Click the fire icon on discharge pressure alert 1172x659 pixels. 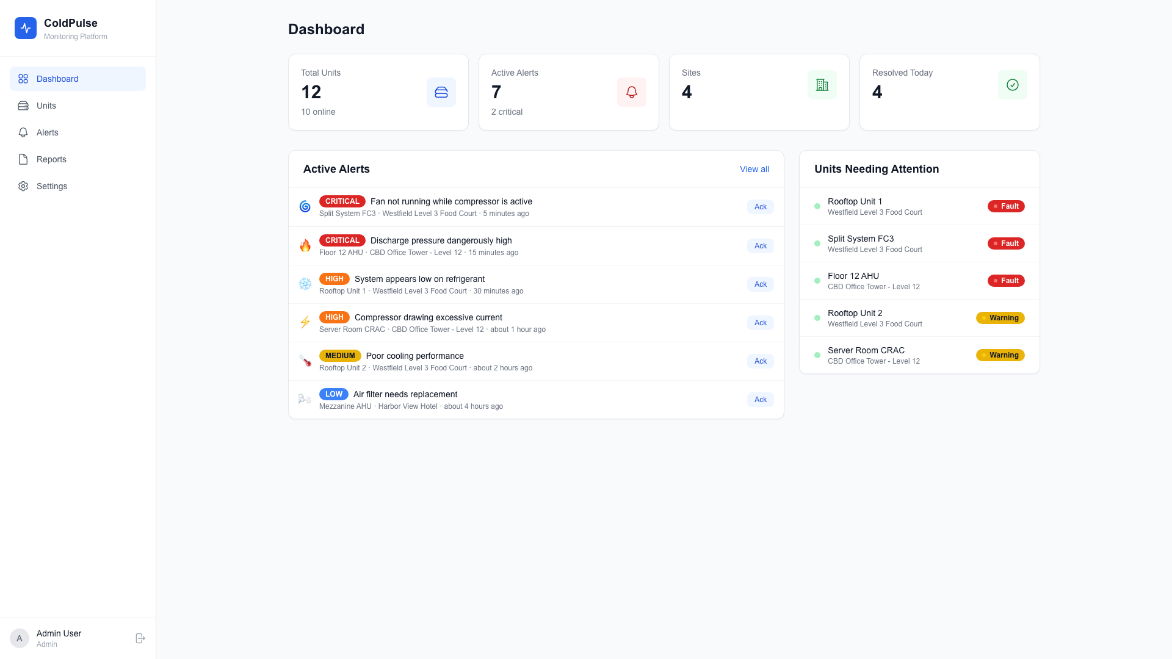[305, 246]
